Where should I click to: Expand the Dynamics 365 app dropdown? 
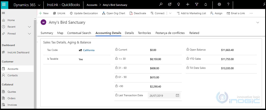tap(39, 5)
